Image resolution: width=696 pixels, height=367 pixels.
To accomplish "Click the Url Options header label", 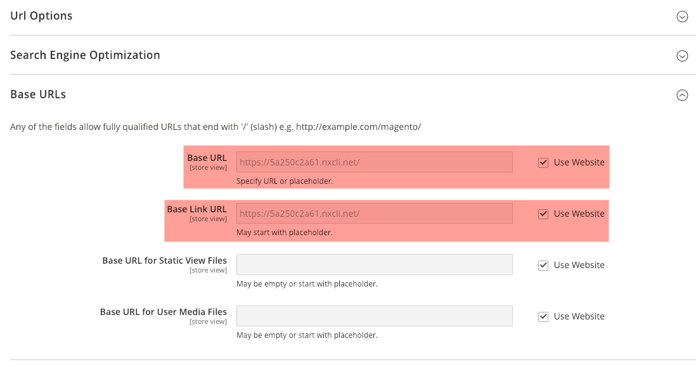I will (x=41, y=15).
